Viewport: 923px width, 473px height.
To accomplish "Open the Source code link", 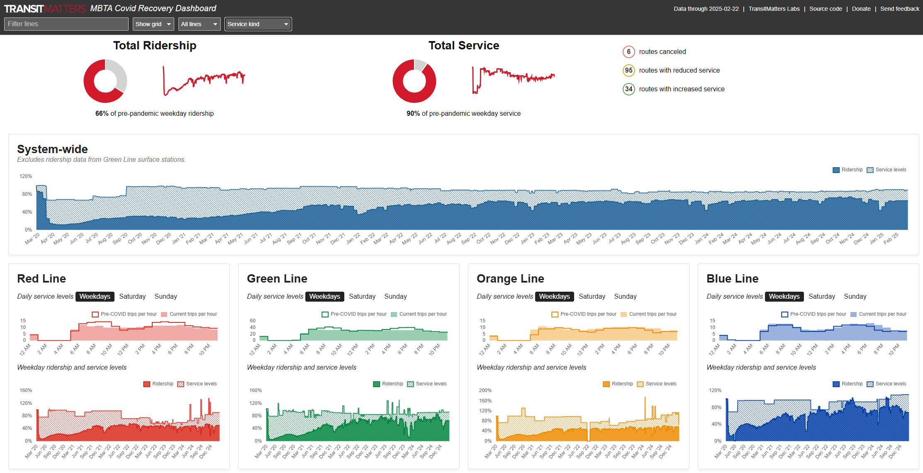I will [x=826, y=9].
